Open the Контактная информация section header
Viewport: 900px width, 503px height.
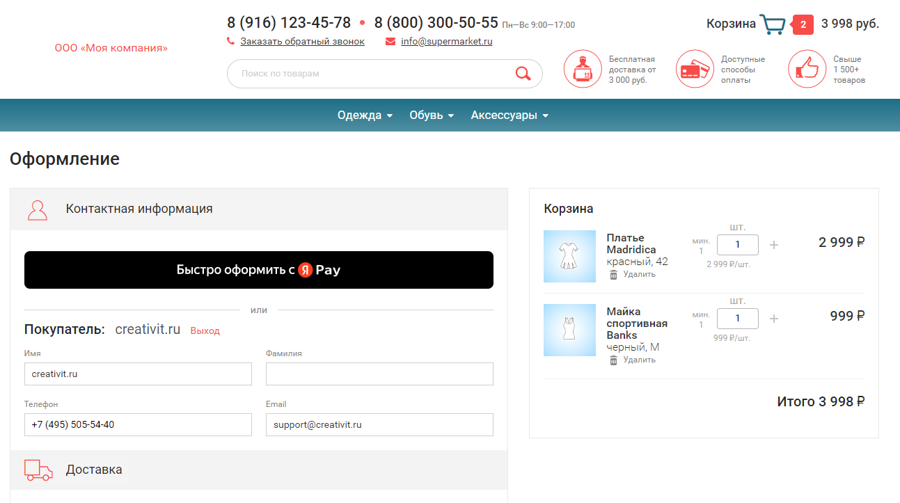tap(139, 209)
